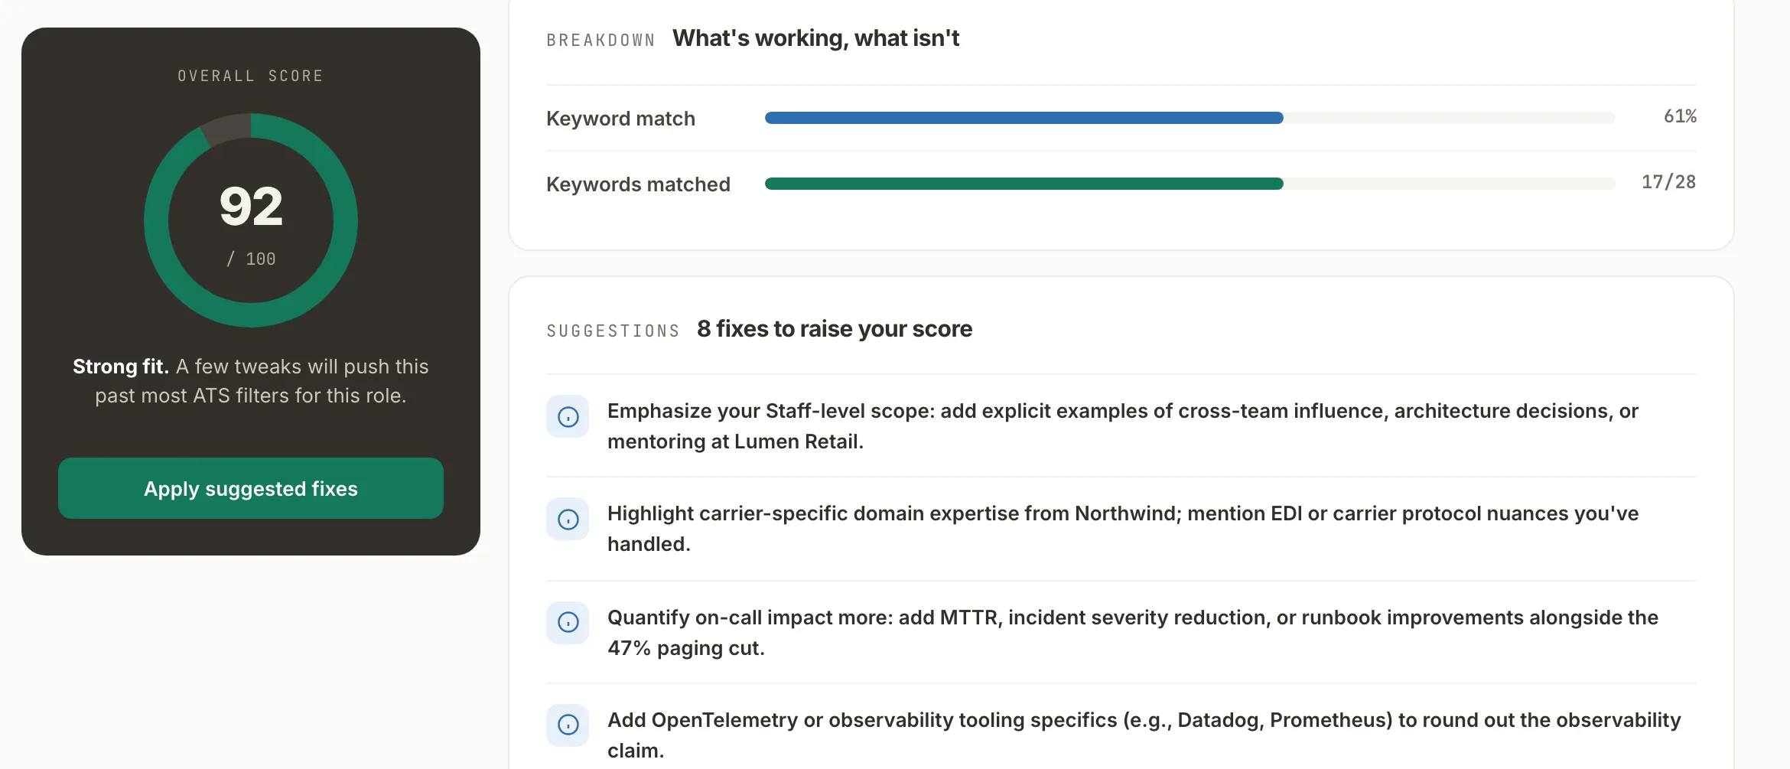Click the blue Keyword match progress bar
Image resolution: width=1790 pixels, height=769 pixels.
tap(1190, 118)
